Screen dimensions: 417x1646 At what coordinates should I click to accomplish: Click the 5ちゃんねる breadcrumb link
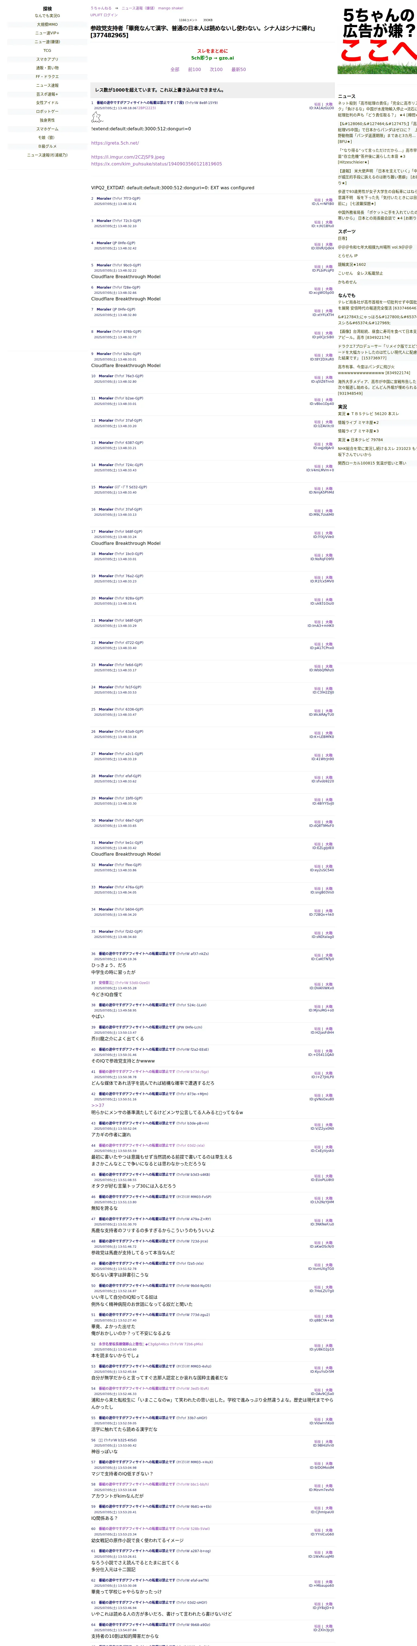tap(101, 8)
